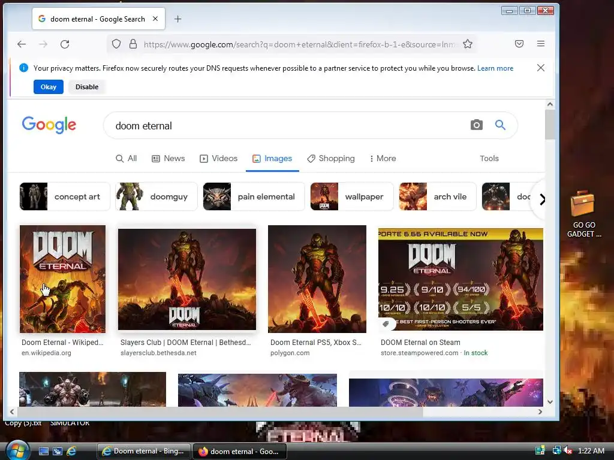The height and width of the screenshot is (460, 614).
Task: Open the Firefox hamburger menu
Action: point(541,44)
